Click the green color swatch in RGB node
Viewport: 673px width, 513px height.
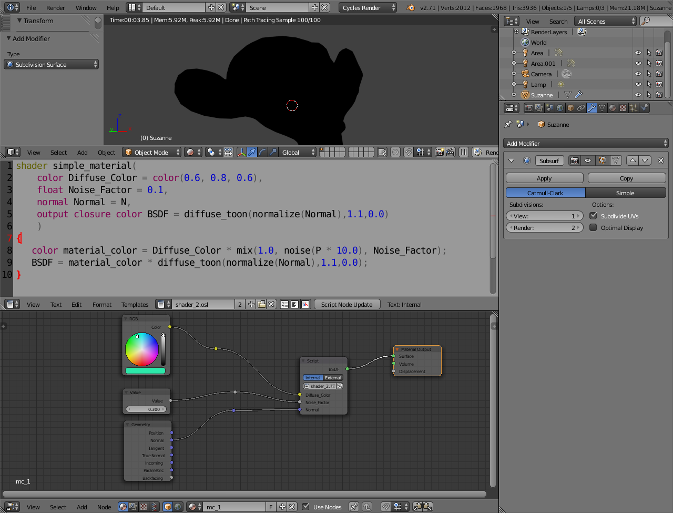click(x=145, y=370)
